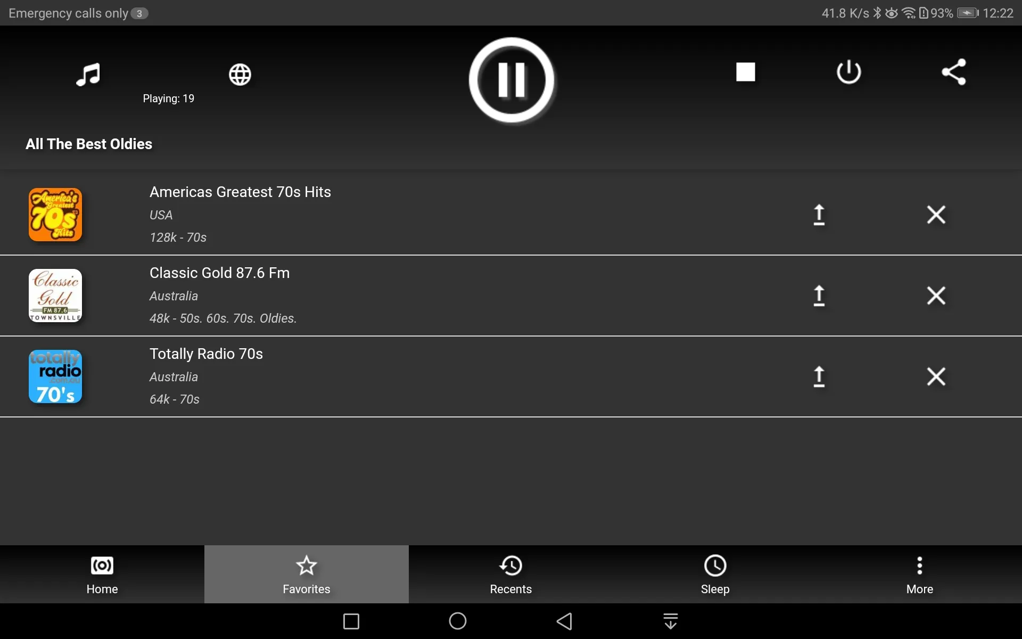Upload Americas Greatest 70s Hits station
The height and width of the screenshot is (639, 1022).
pos(818,214)
